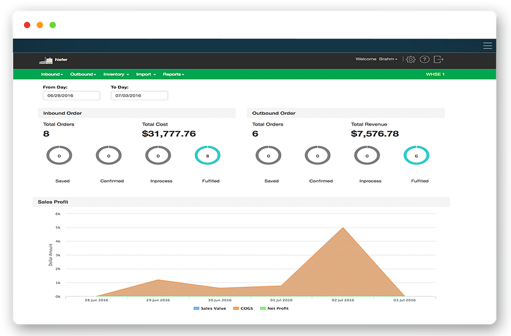Open the Import menu link
Image resolution: width=511 pixels, height=336 pixels.
146,74
